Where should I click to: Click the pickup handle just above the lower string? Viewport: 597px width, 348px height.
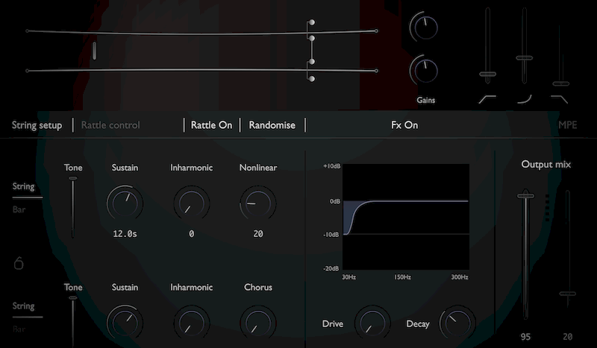(x=312, y=62)
